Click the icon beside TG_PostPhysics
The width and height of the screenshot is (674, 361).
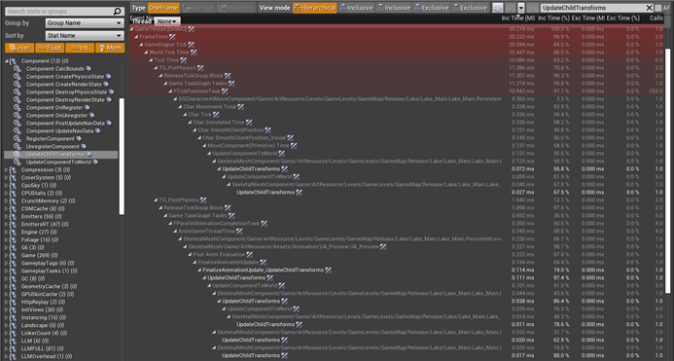[x=203, y=199]
